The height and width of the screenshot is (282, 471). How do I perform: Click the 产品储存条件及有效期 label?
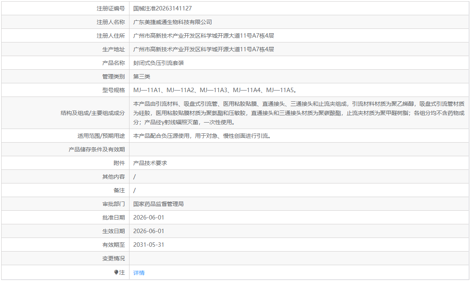click(97, 149)
